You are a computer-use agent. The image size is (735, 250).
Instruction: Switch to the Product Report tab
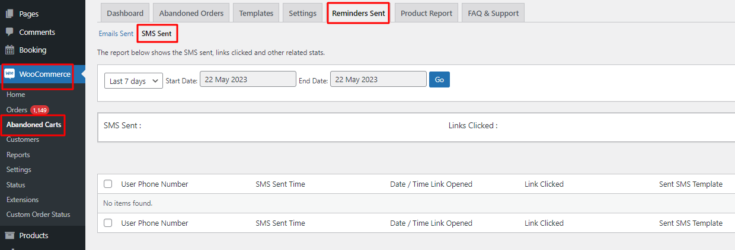pyautogui.click(x=426, y=13)
